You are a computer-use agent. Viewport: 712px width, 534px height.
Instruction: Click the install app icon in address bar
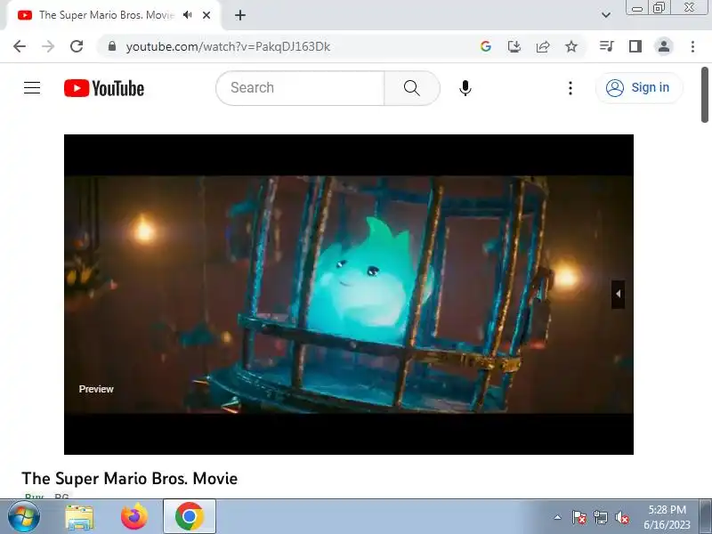click(514, 46)
